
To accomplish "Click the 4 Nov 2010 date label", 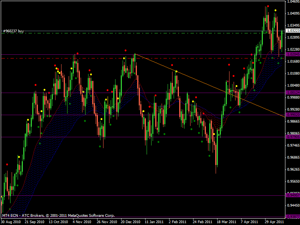I will click(x=82, y=222).
